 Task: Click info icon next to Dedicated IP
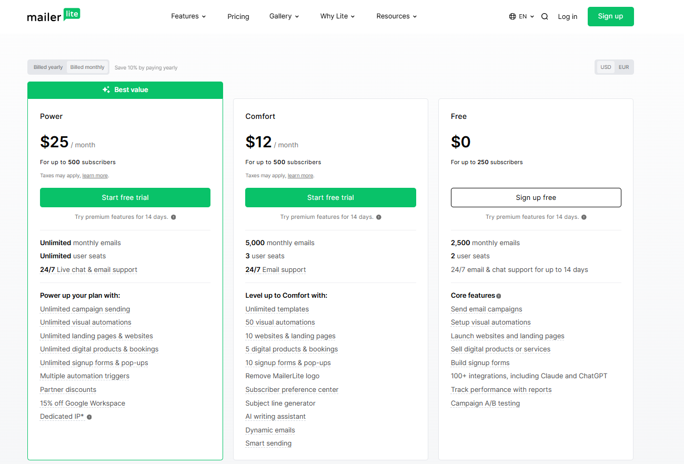(x=89, y=417)
